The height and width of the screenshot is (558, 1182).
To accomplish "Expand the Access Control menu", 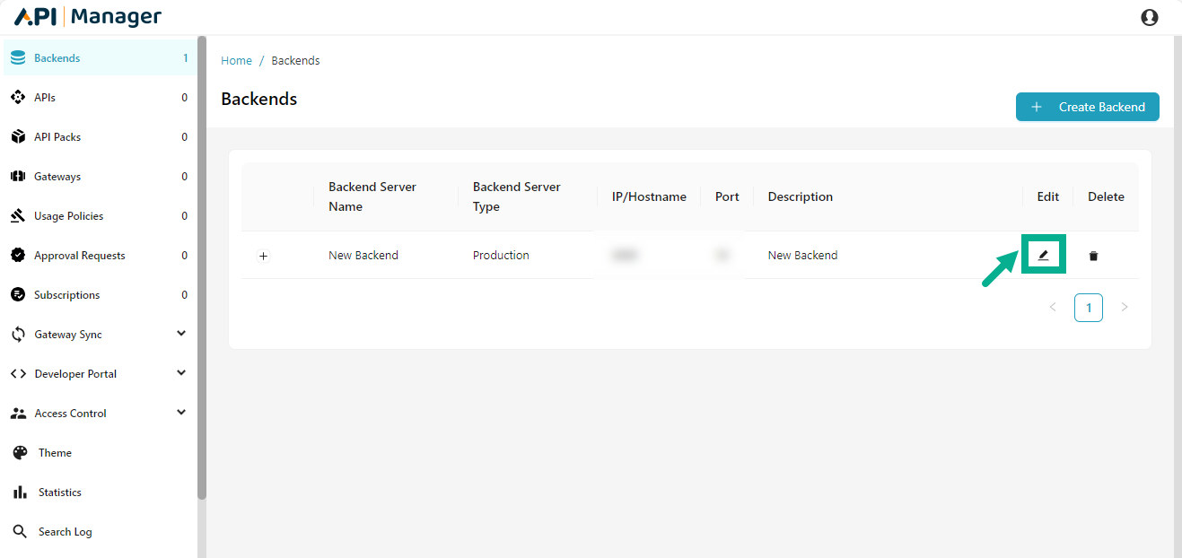I will click(18, 413).
